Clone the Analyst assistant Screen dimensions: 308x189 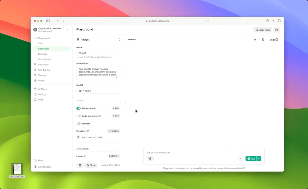coord(91,165)
